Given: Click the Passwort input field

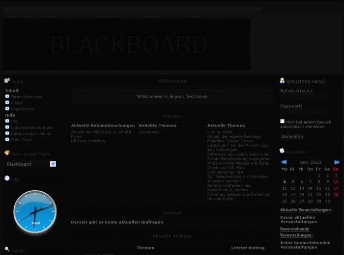Looking at the screenshot, I should point(304,112).
